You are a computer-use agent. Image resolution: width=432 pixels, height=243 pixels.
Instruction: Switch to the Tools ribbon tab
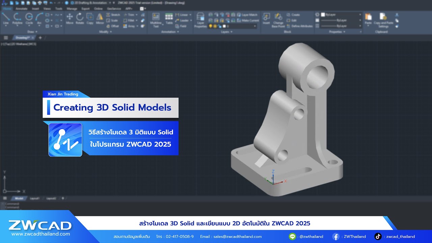click(59, 8)
